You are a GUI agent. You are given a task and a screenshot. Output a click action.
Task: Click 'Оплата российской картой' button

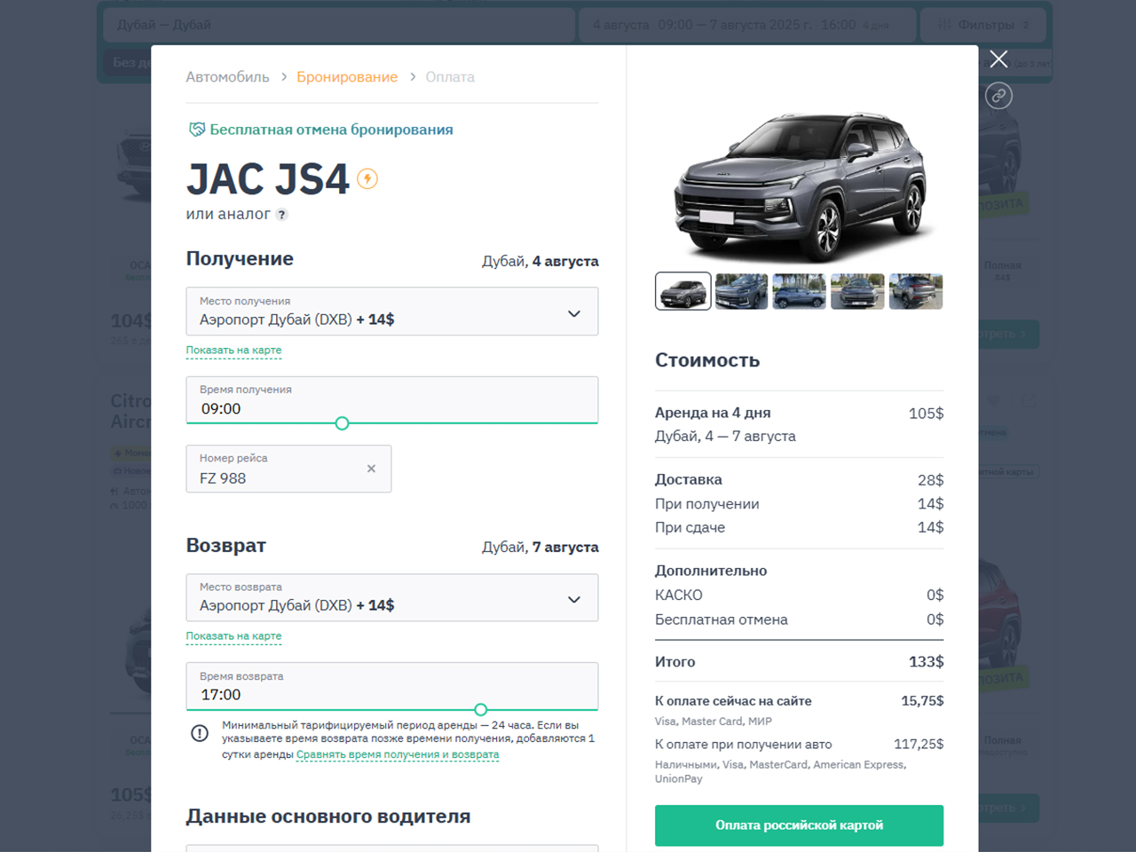(x=799, y=825)
